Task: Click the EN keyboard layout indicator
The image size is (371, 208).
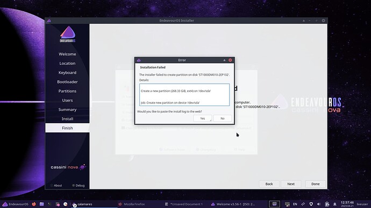Action: click(295, 204)
